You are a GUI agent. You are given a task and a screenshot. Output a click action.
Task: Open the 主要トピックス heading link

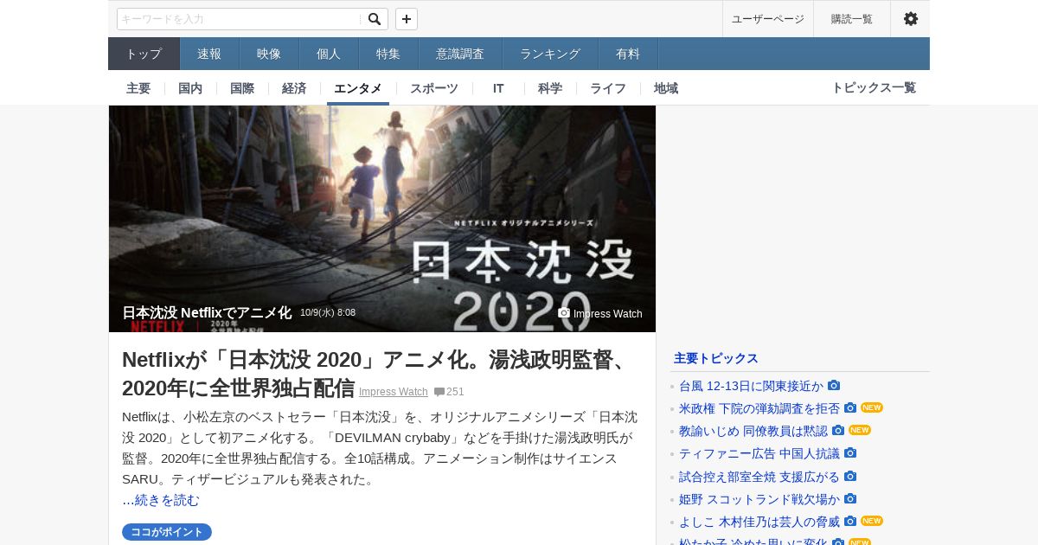716,358
